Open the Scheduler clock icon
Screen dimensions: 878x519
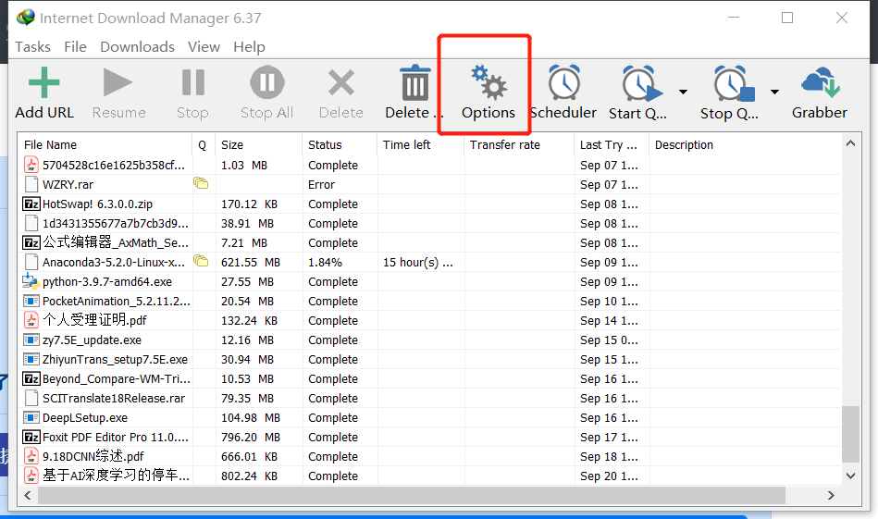563,83
